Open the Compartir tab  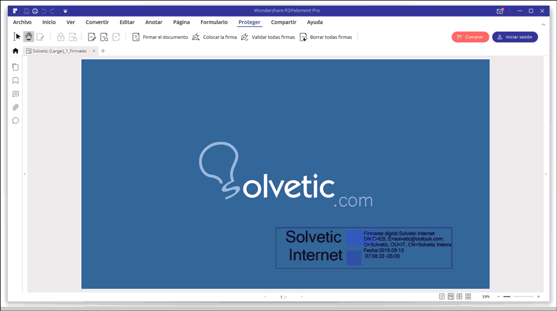pyautogui.click(x=284, y=22)
